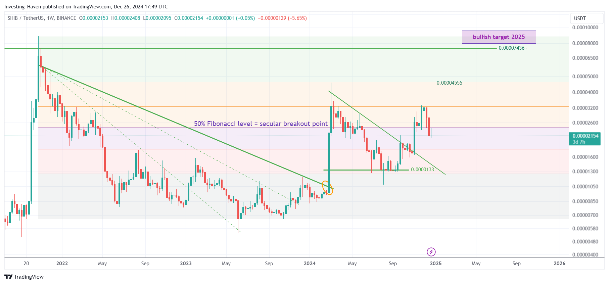Click the purple lightning bolt event icon
This screenshot has width=609, height=284.
point(431,252)
